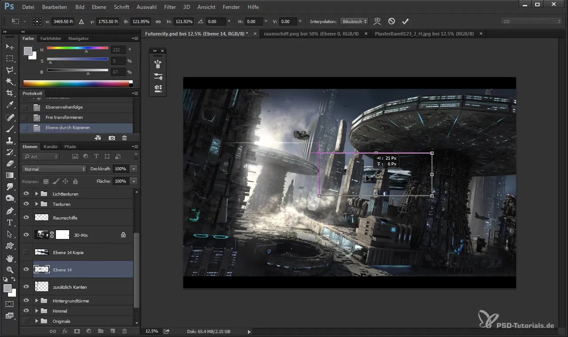Hide the Lichttexturen group

coord(26,194)
